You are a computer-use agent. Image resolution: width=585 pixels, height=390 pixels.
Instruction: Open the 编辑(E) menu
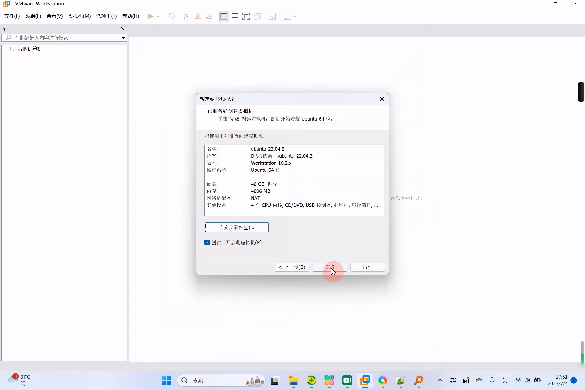33,16
